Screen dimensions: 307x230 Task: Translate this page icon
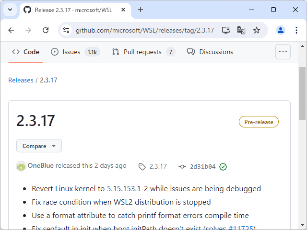[x=241, y=30]
